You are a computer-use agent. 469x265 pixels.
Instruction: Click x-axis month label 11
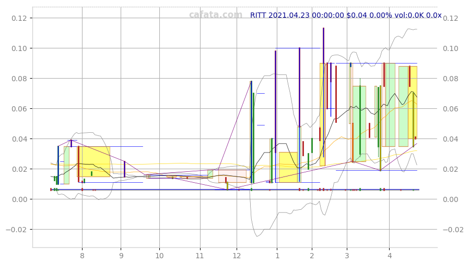200,256
